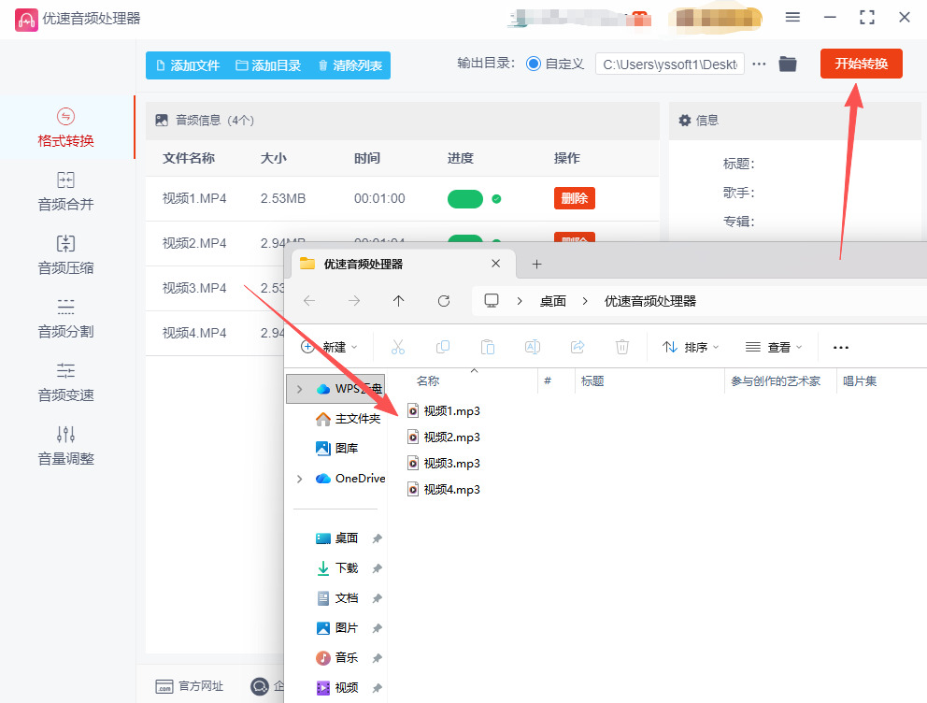This screenshot has width=927, height=703.
Task: Open pinned 文档 in the navigation pane
Action: (337, 597)
